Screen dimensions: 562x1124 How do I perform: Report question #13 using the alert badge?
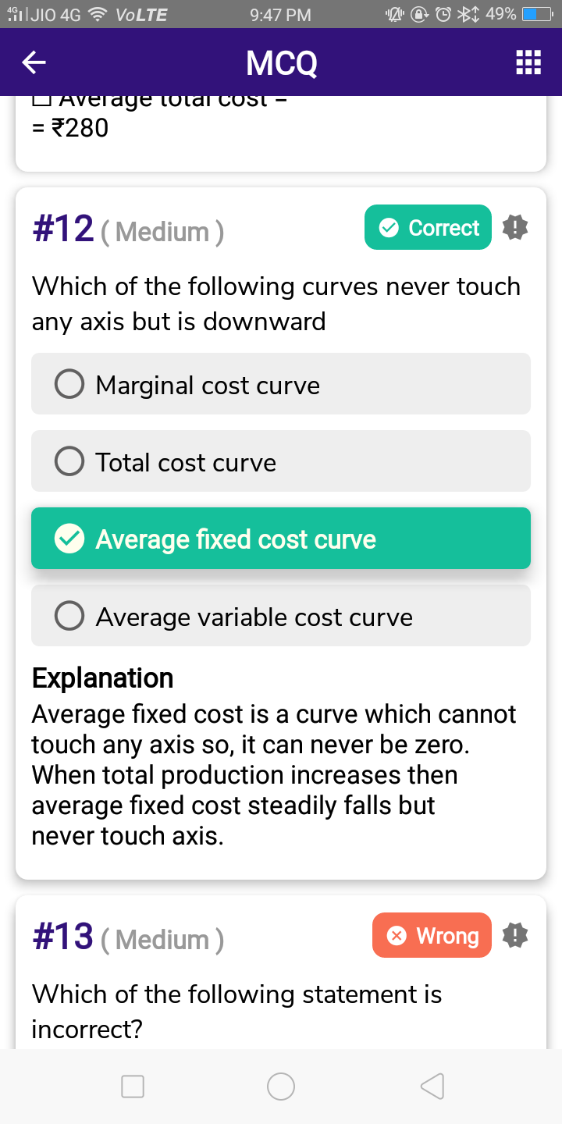tap(515, 935)
